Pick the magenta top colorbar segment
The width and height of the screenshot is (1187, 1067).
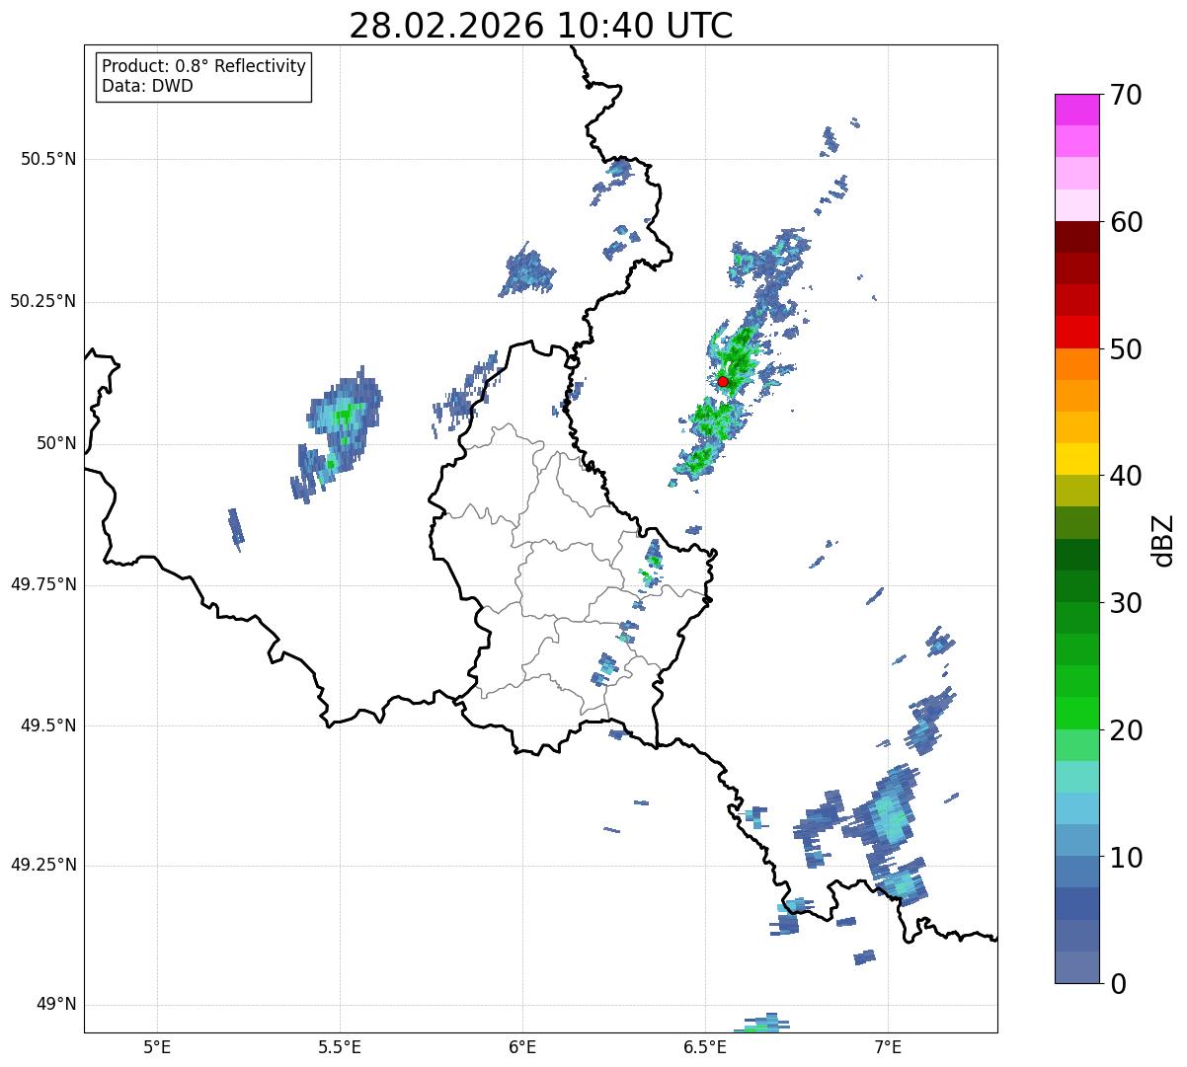[x=1076, y=110]
